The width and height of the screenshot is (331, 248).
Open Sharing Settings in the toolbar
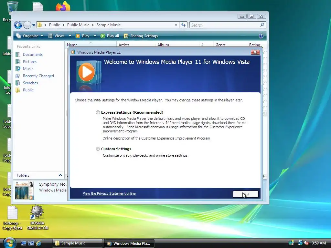click(141, 36)
